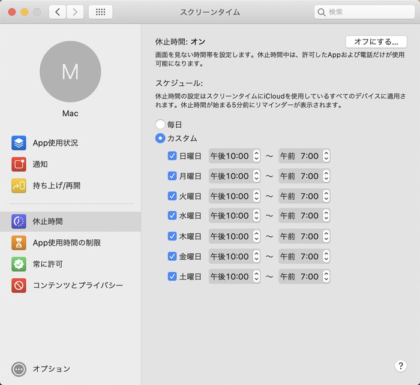Open コンテンツとプライバシー restriction icon
This screenshot has height=385, width=420.
(x=19, y=285)
